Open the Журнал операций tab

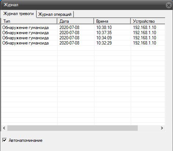(55, 14)
